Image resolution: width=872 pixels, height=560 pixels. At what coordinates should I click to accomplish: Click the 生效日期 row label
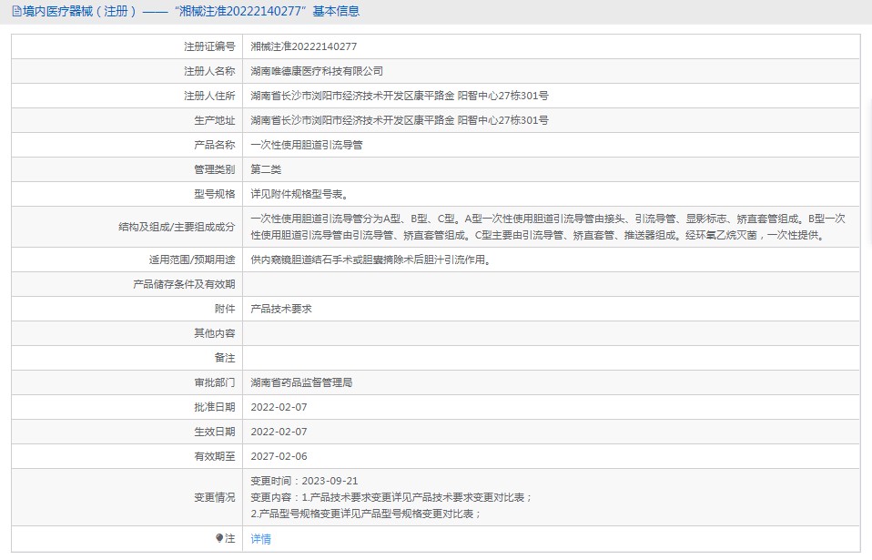pos(215,432)
